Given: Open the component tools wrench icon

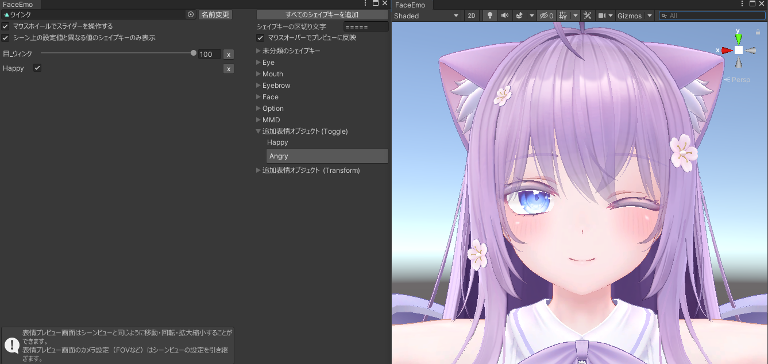Looking at the screenshot, I should coord(587,16).
